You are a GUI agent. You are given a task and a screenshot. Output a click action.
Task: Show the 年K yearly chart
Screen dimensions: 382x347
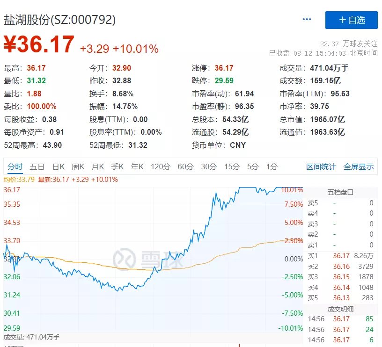[137, 166]
